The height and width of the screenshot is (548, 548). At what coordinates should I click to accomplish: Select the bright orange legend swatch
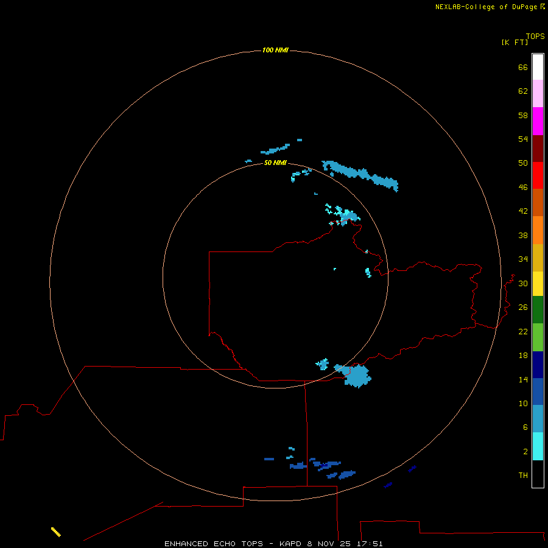538,230
